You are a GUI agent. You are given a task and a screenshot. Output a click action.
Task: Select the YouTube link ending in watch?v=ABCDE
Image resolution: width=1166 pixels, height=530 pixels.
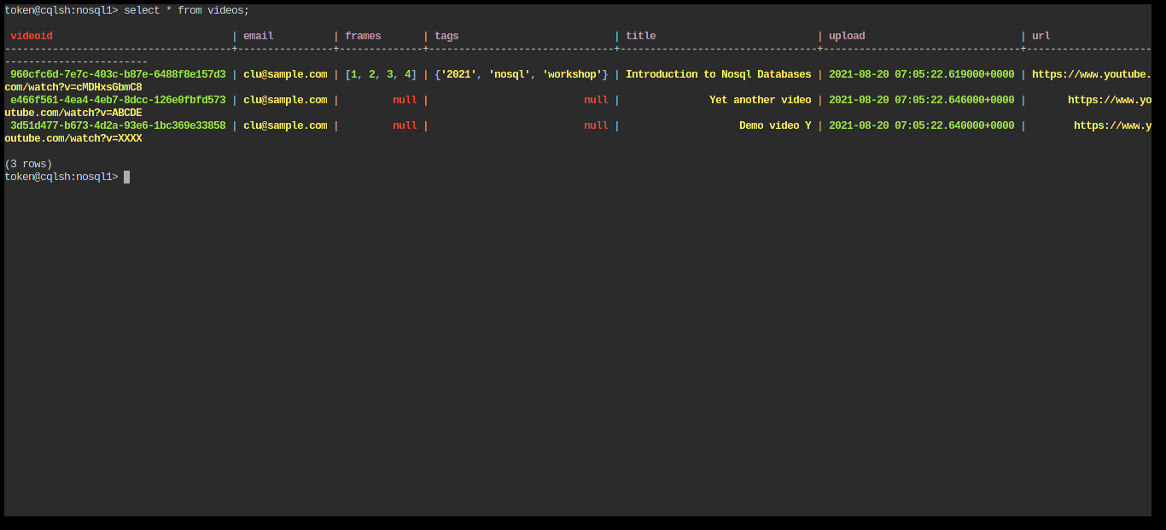click(74, 112)
